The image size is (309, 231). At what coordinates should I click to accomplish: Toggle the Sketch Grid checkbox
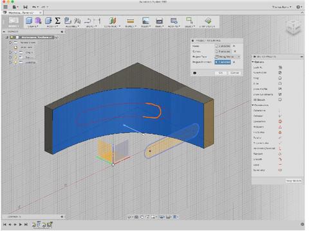(x=280, y=73)
